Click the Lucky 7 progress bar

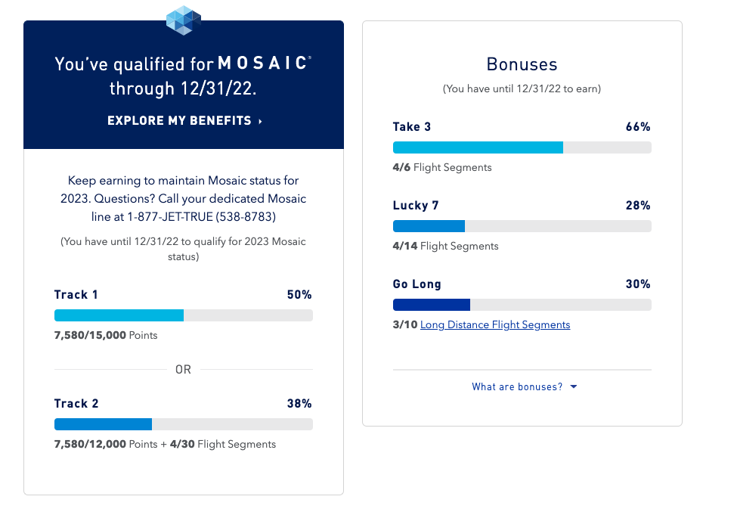click(x=522, y=226)
